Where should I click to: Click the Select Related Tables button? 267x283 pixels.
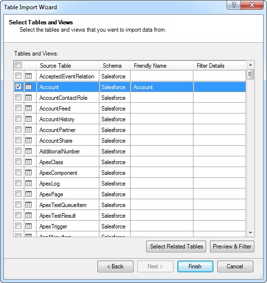176,246
